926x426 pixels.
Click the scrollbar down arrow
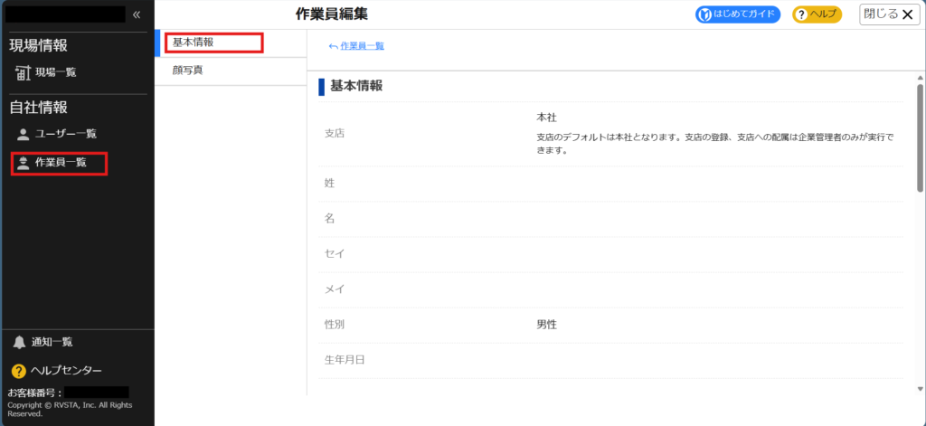click(x=920, y=389)
